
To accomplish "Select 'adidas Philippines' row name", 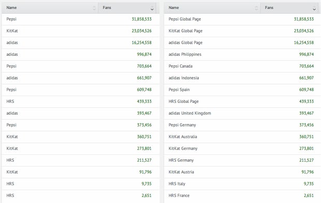I will (185, 54).
